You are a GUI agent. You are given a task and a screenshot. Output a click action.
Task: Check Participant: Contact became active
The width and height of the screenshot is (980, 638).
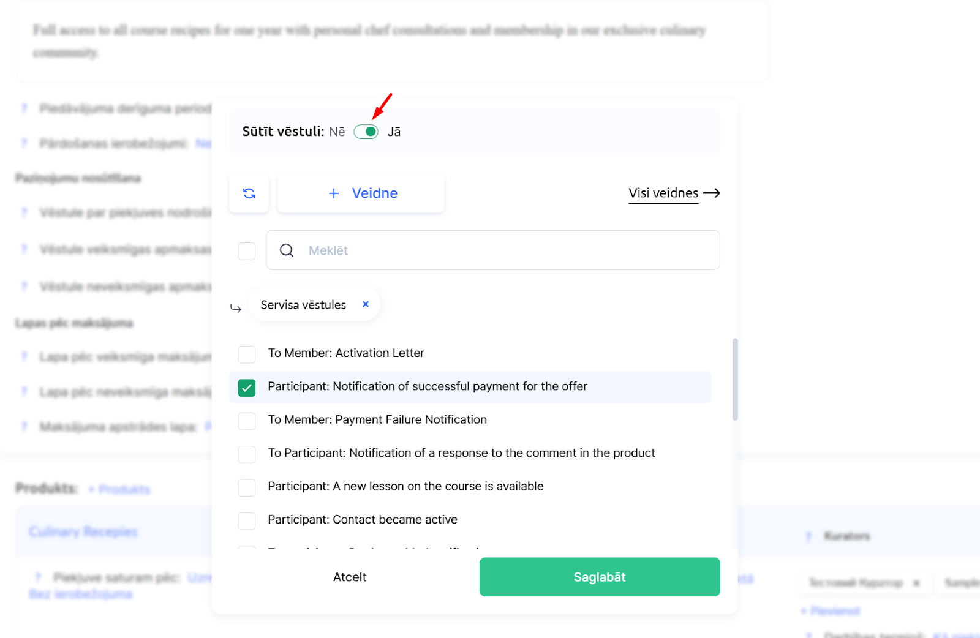[x=247, y=520]
